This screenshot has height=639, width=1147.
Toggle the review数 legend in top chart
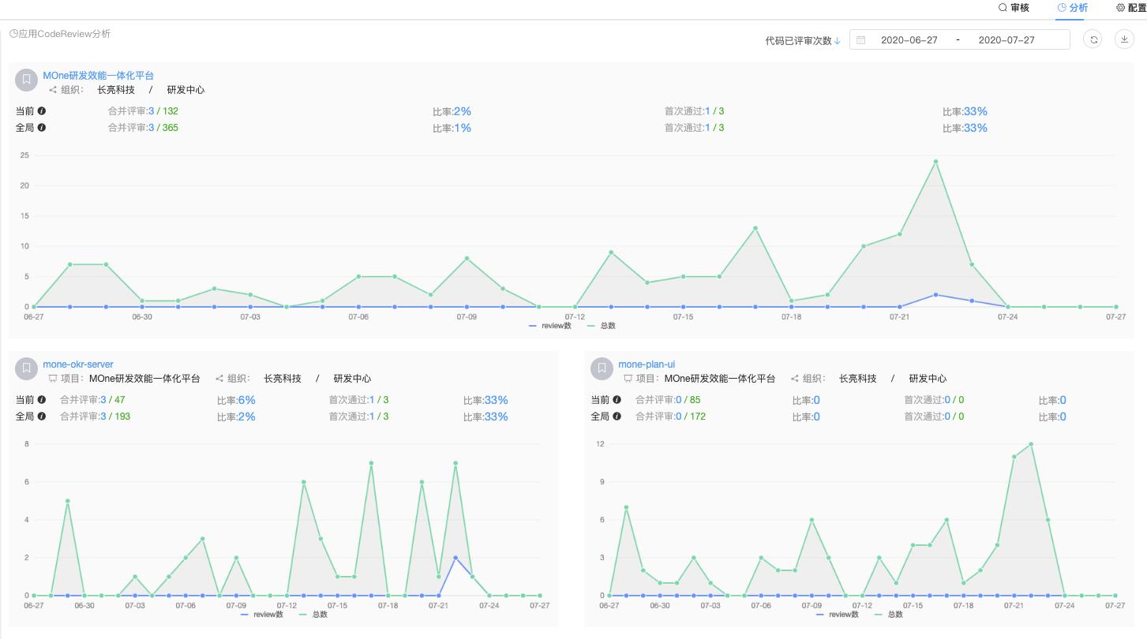[550, 326]
